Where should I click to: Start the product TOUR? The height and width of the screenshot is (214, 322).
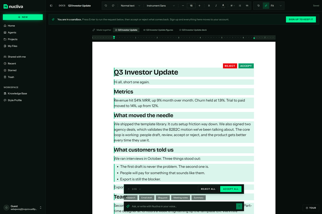coord(311,208)
